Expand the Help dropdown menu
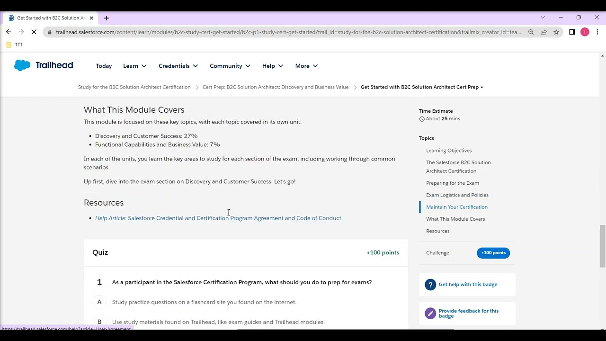 tap(273, 66)
